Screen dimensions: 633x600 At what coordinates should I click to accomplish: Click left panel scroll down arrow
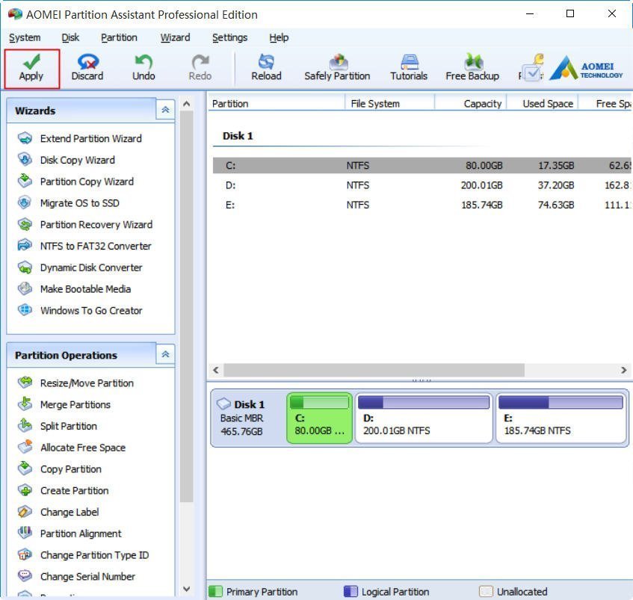tap(187, 589)
